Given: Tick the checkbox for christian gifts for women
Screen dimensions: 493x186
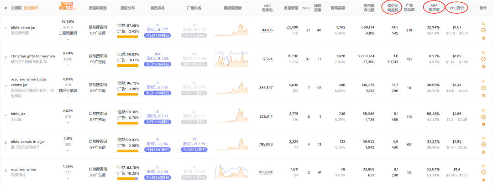Looking at the screenshot, I should point(5,62).
